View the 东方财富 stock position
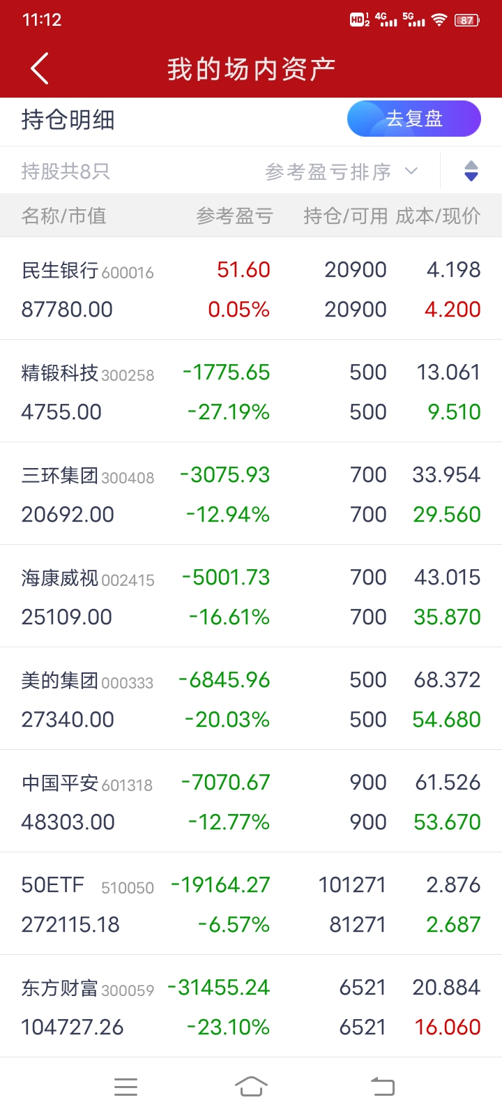 (251, 1006)
